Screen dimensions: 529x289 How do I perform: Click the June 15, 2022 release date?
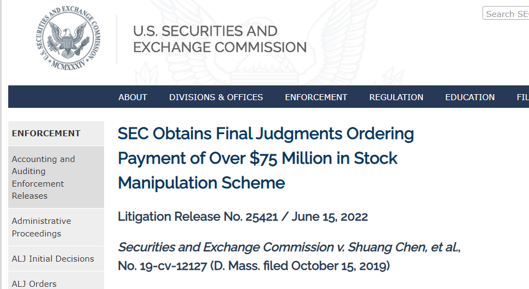click(x=330, y=216)
